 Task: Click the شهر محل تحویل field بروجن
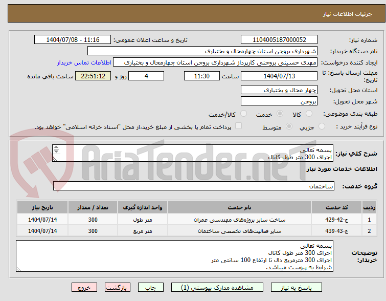click(x=279, y=101)
